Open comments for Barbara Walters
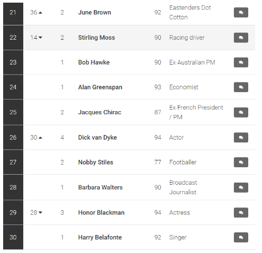The image size is (262, 253). click(241, 187)
